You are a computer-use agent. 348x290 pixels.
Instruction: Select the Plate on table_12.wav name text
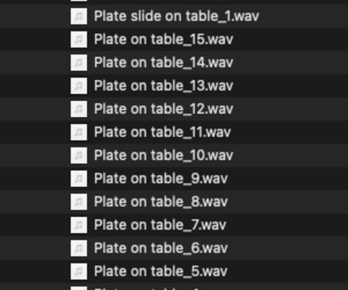click(x=163, y=109)
